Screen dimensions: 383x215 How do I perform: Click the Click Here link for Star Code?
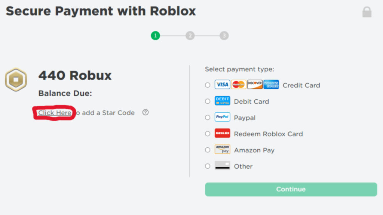pos(54,113)
